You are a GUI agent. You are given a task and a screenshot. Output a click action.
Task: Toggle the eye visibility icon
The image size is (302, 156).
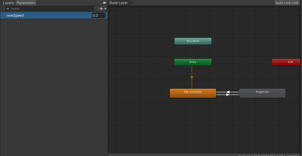tap(104, 3)
